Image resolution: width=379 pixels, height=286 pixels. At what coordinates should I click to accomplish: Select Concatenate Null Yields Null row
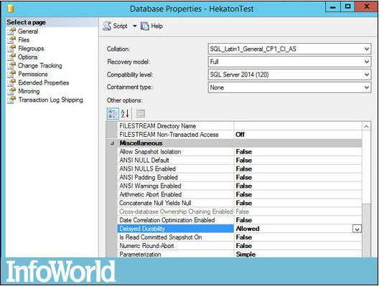pos(239,204)
